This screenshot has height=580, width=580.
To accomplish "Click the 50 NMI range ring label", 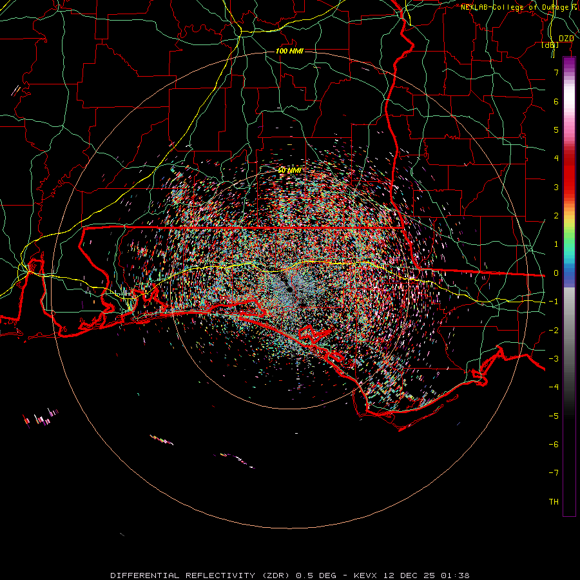I will 289,170.
